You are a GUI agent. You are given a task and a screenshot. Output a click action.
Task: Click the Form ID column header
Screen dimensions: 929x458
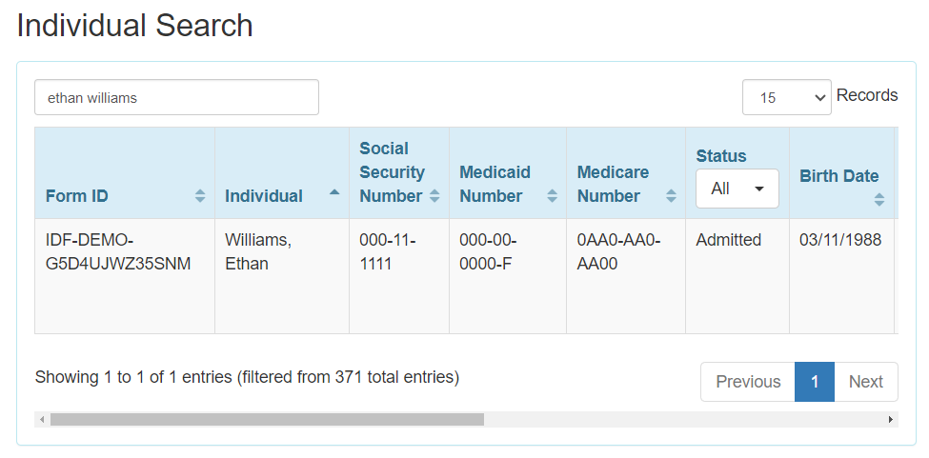pos(77,196)
